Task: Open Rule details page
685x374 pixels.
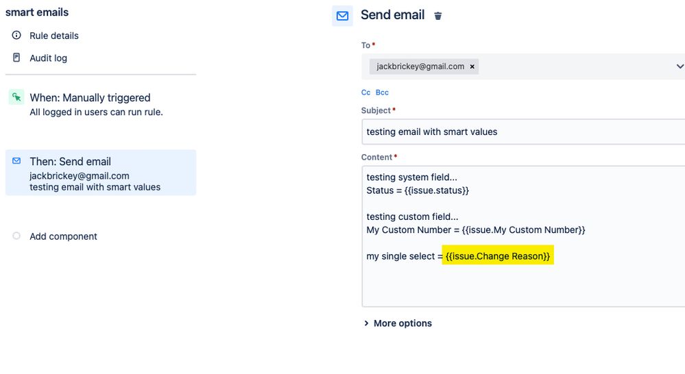Action: point(54,36)
